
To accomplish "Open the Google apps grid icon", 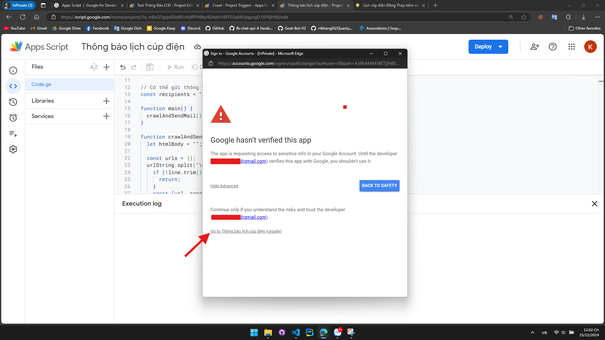I will [x=572, y=47].
